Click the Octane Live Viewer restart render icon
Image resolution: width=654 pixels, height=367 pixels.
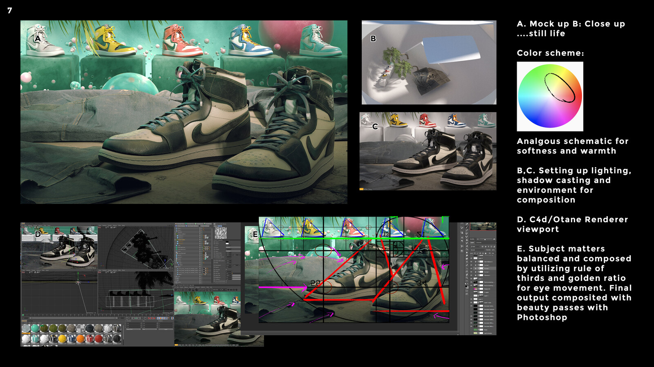(179, 290)
